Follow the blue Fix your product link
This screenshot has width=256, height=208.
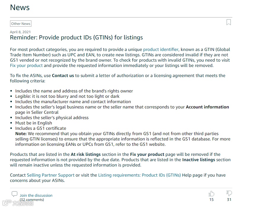pyautogui.click(x=26, y=65)
